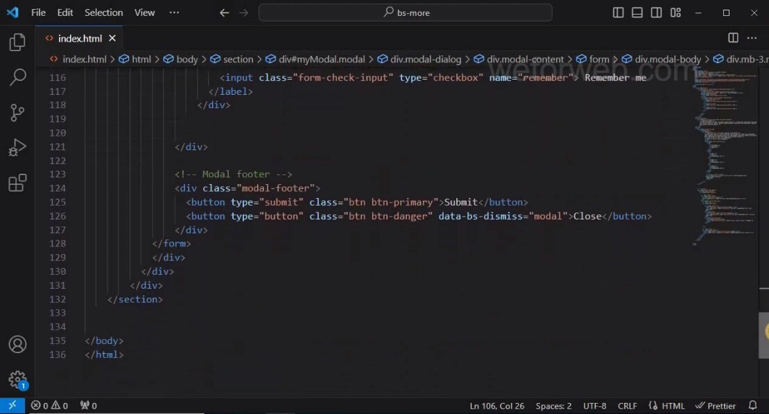
Task: Open the Run and Debug view
Action: point(17,147)
